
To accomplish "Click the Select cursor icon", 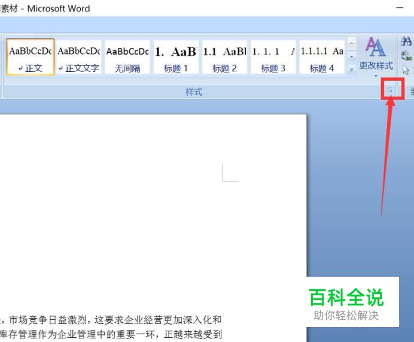I will pyautogui.click(x=406, y=69).
